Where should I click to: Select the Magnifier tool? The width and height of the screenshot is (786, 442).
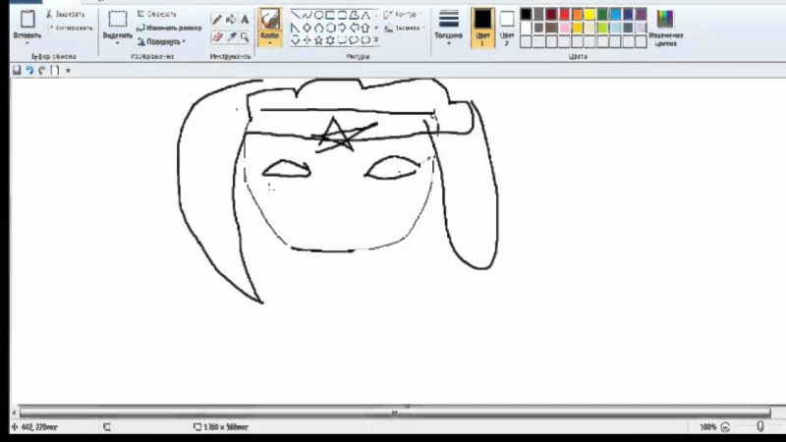click(x=245, y=36)
